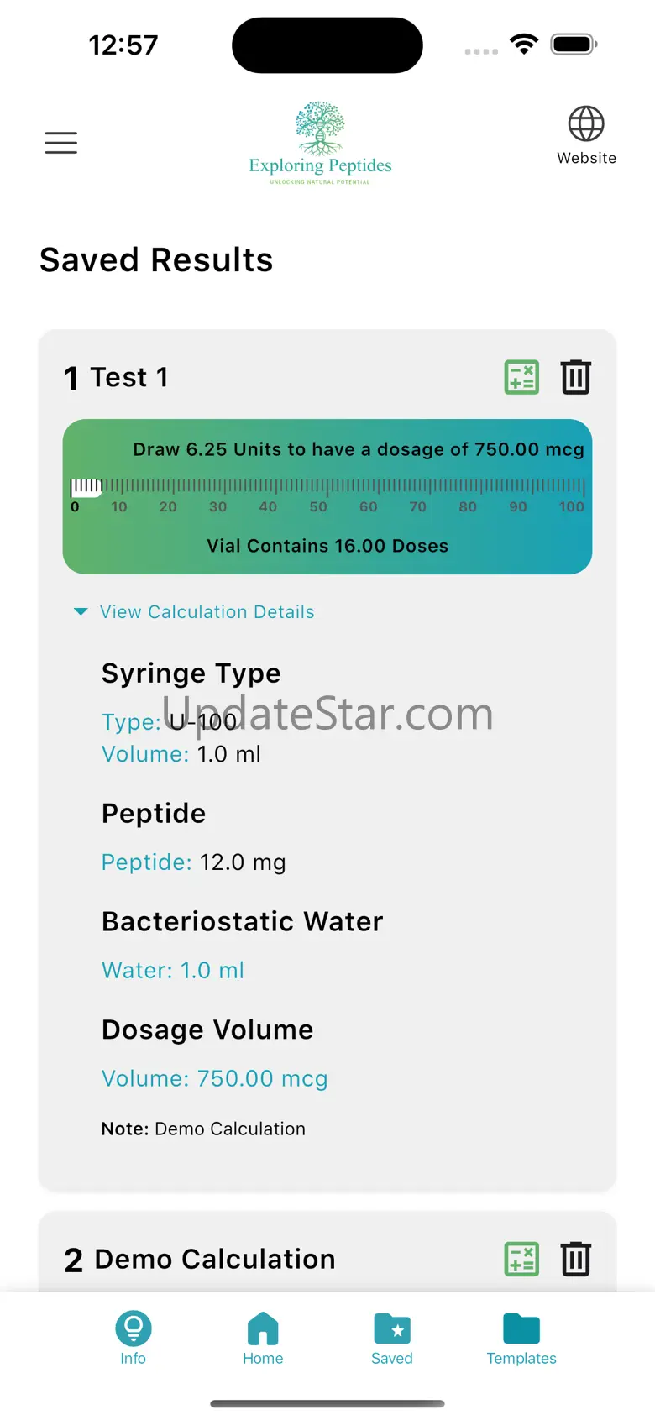Click the Saved Results heading
Screen dimensions: 655x1420
coord(156,260)
